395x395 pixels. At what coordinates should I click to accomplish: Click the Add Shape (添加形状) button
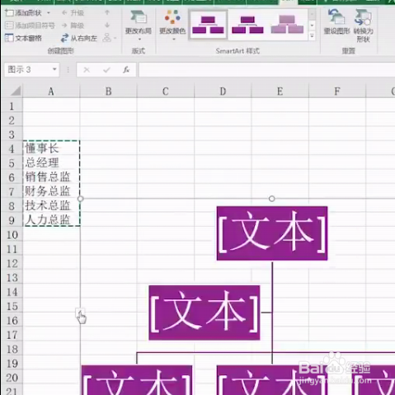(x=24, y=13)
